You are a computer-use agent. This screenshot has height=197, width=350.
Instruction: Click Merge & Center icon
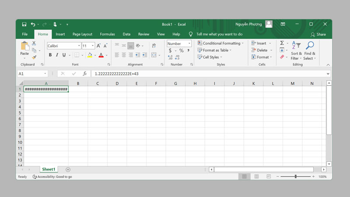154,55
